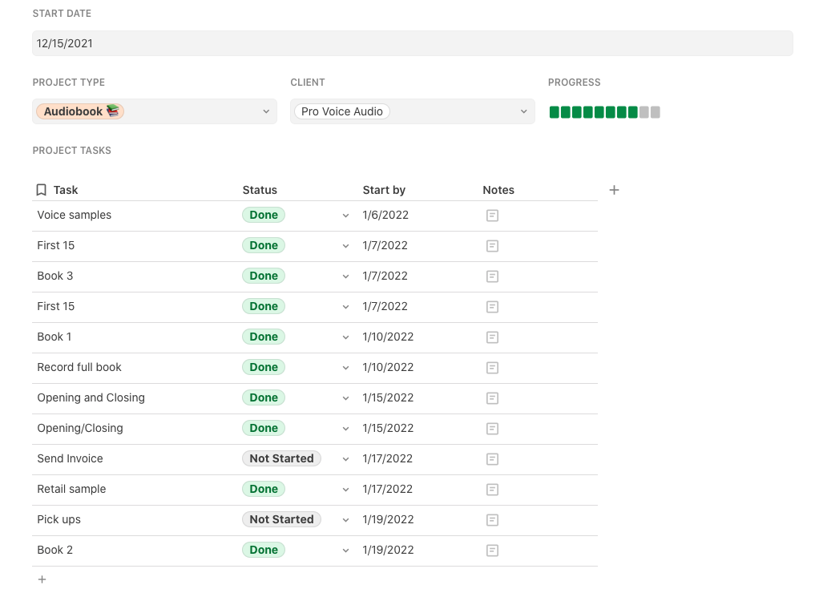Click the Audiobook project type tag
The height and width of the screenshot is (593, 815).
(x=80, y=111)
